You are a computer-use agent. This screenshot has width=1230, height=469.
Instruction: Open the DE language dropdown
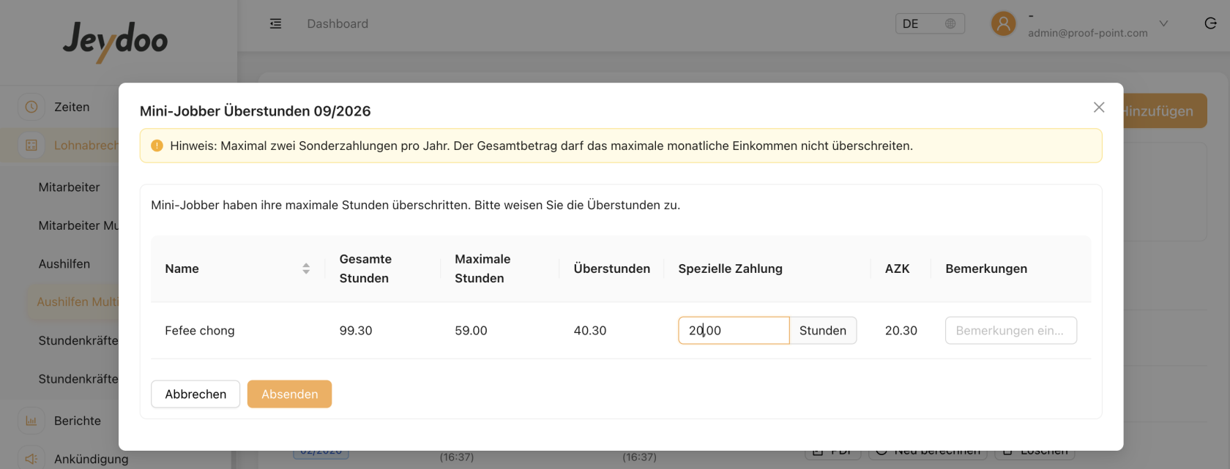pyautogui.click(x=930, y=23)
